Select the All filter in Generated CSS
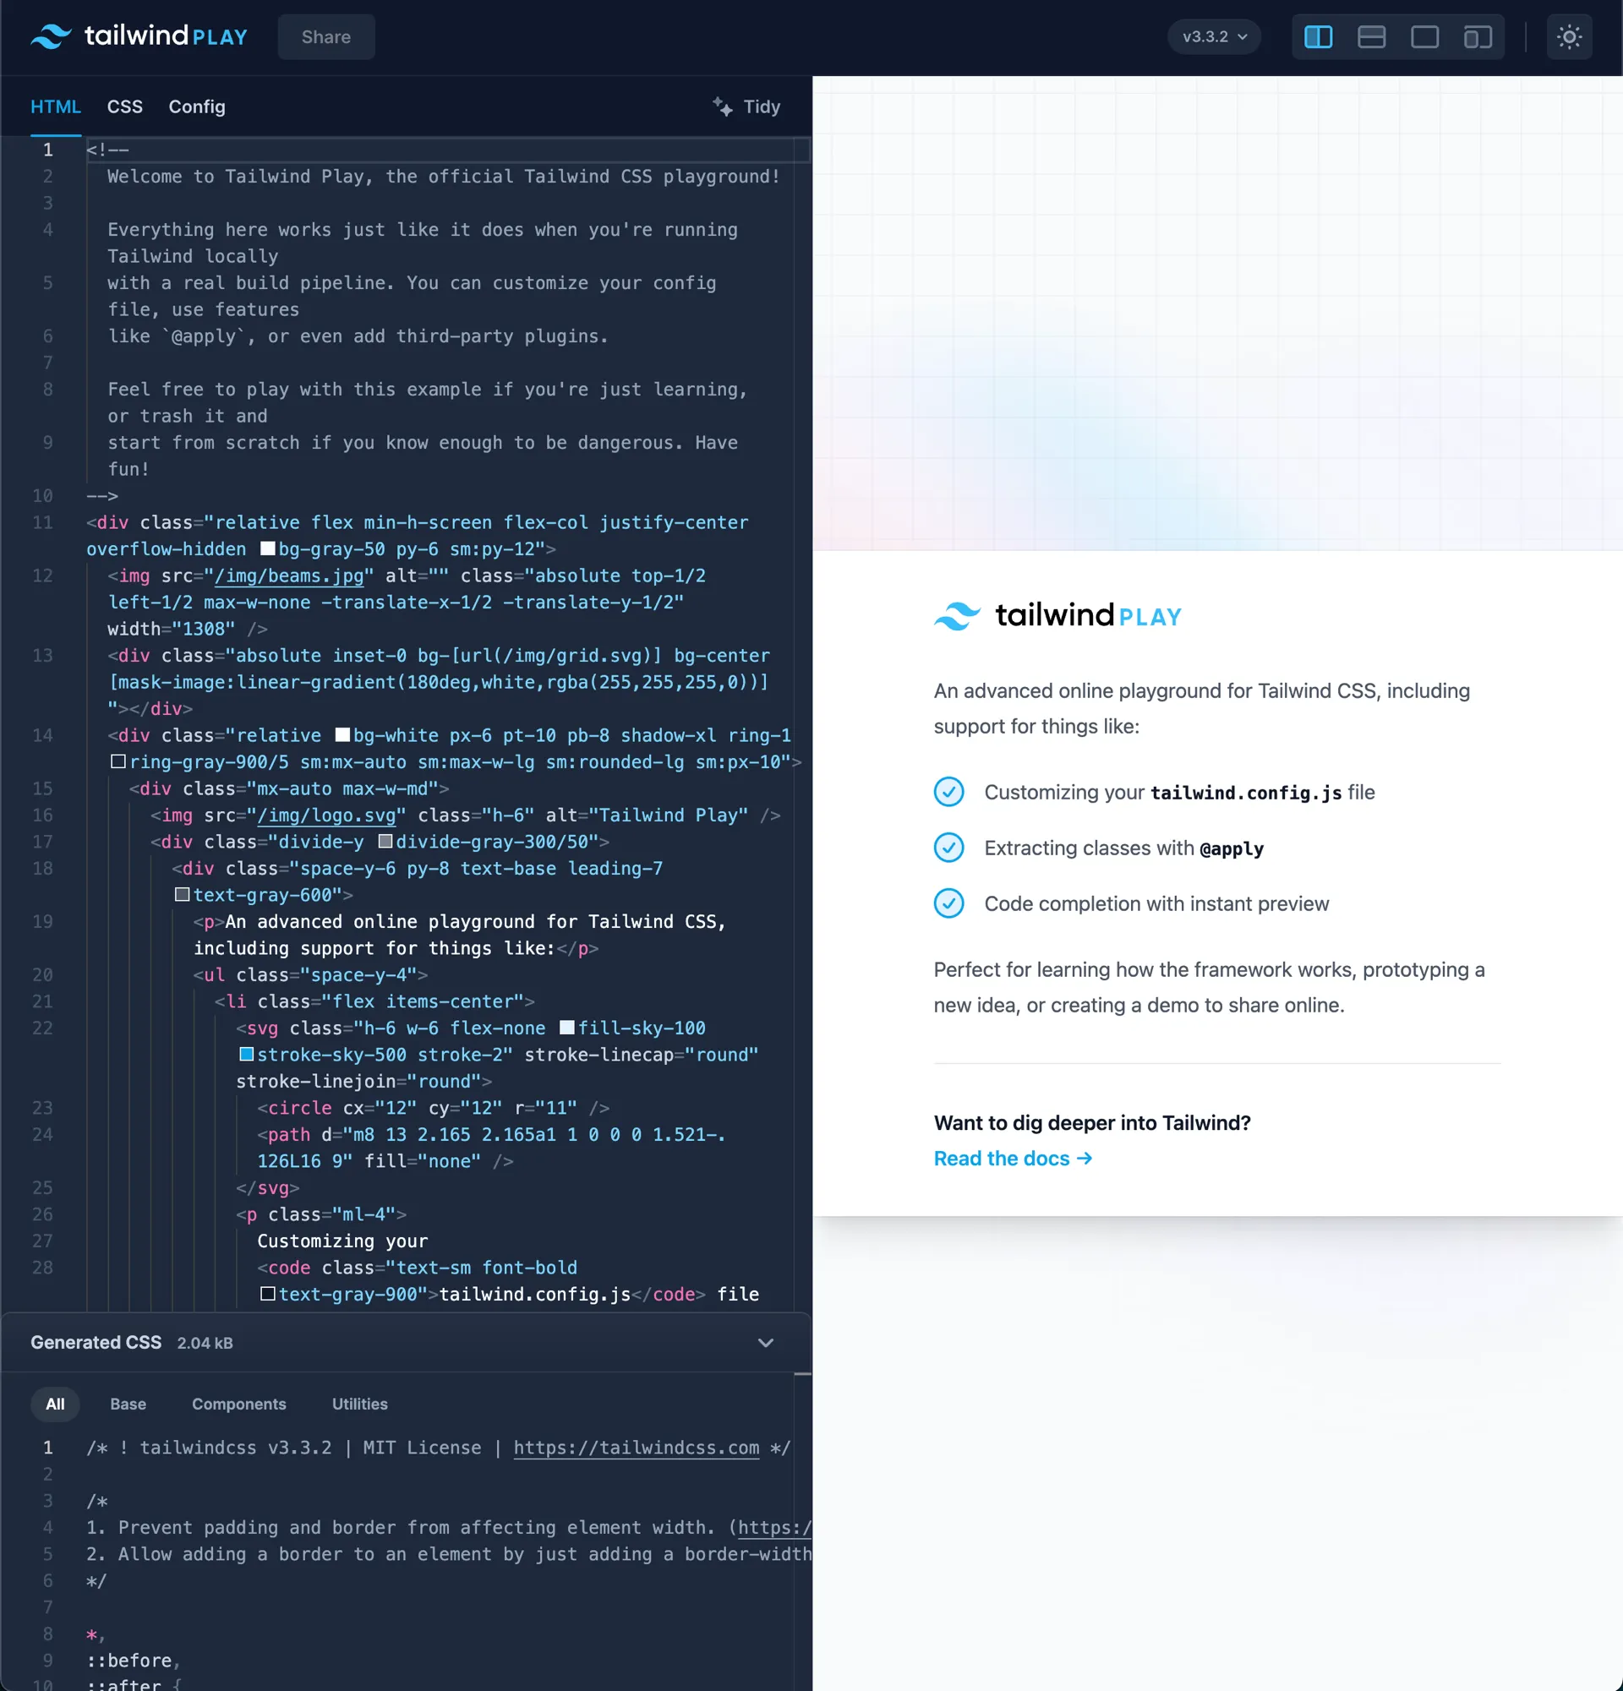Screen dimensions: 1623x1691 pyautogui.click(x=55, y=1404)
